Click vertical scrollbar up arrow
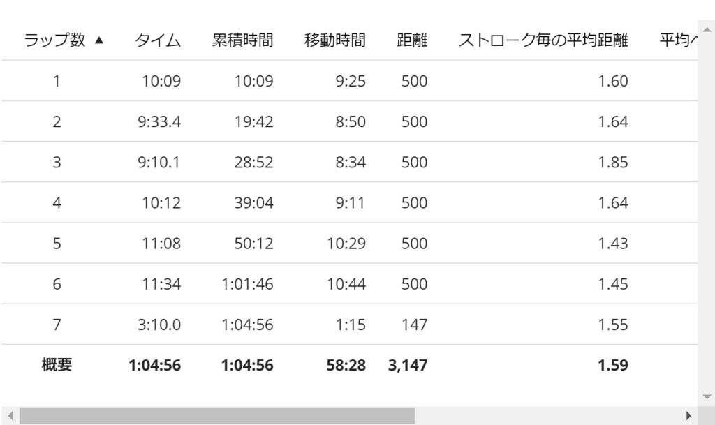This screenshot has width=715, height=425. [x=707, y=30]
